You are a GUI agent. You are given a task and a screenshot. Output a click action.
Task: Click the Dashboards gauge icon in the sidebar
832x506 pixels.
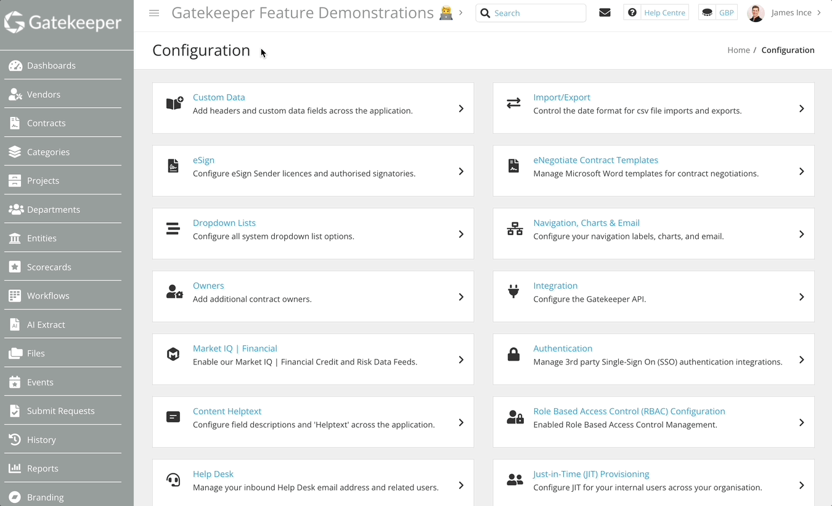point(15,66)
